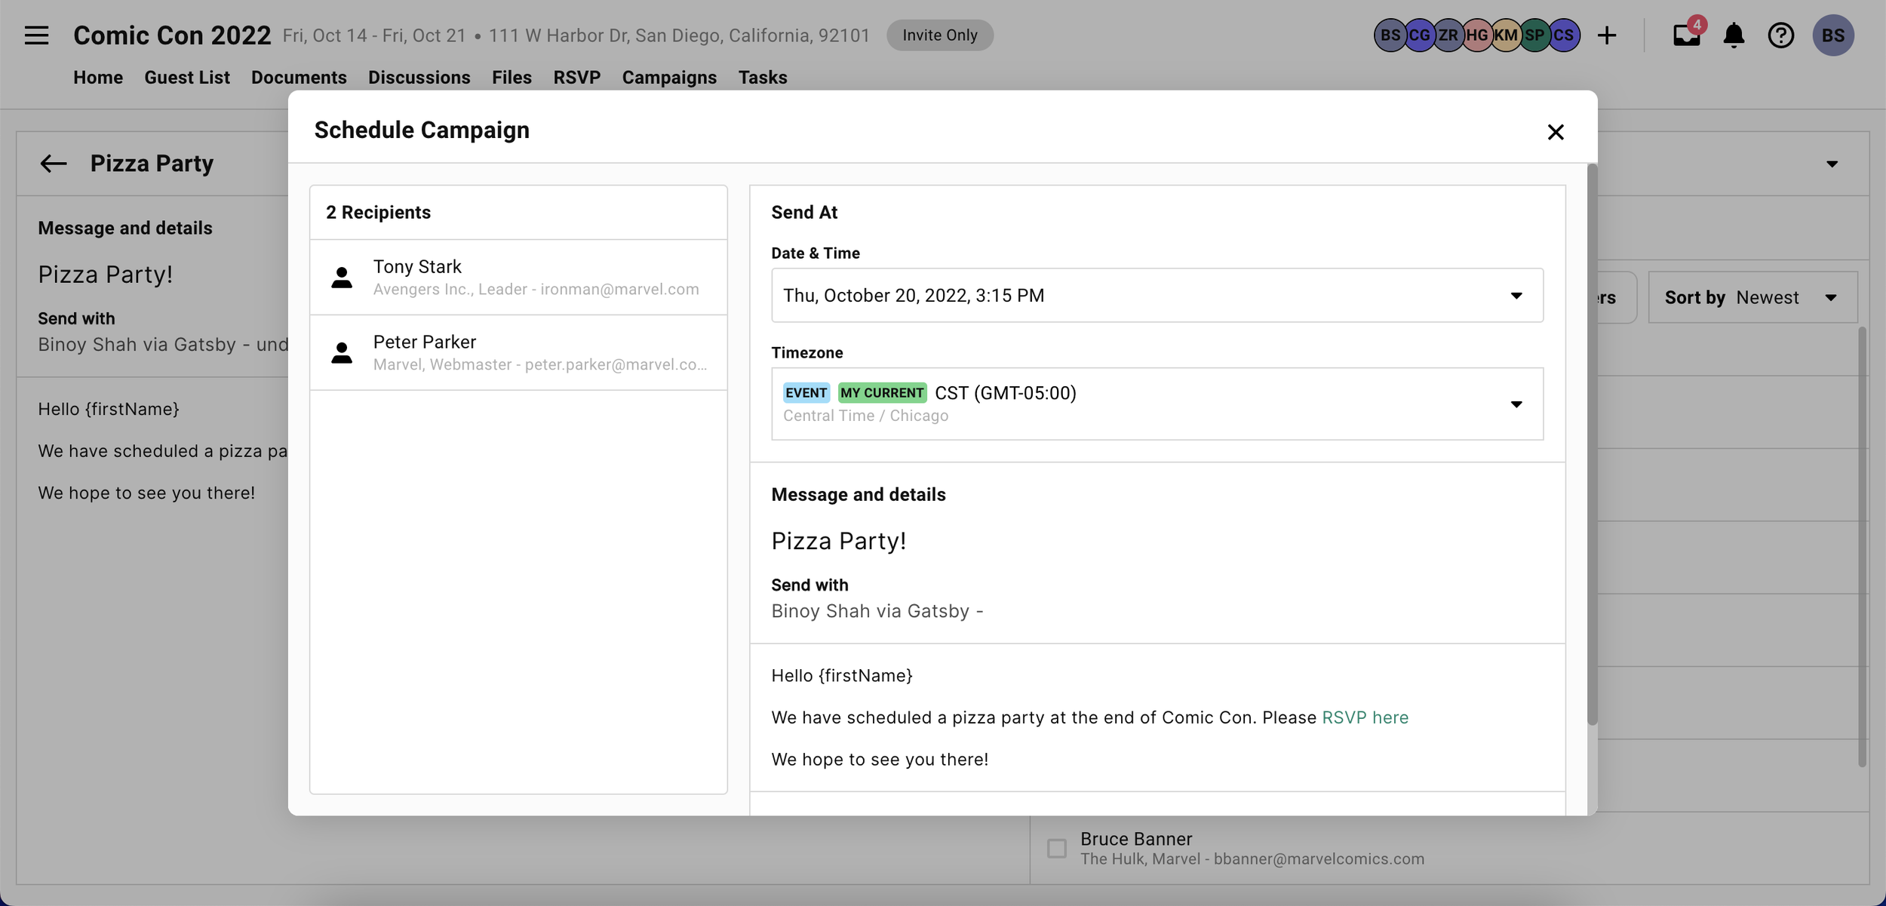Click the inbox icon with badge
Viewport: 1886px width, 906px height.
[1686, 35]
